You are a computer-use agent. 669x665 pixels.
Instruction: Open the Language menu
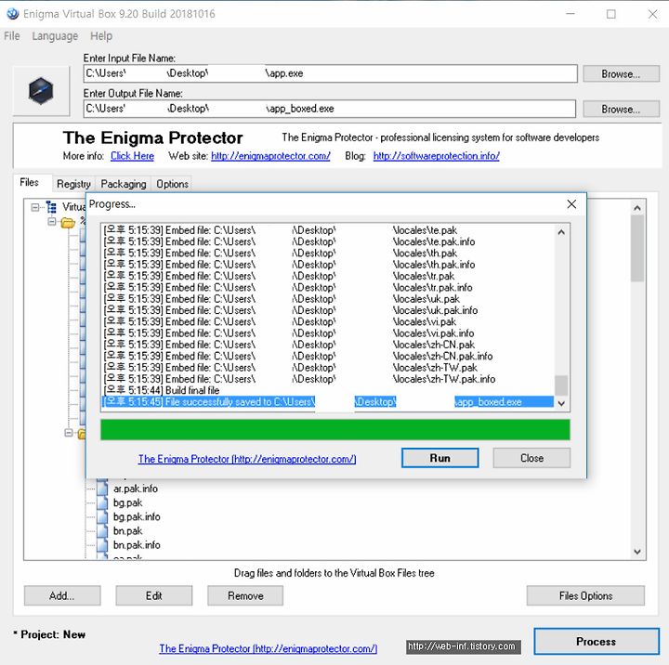coord(55,36)
